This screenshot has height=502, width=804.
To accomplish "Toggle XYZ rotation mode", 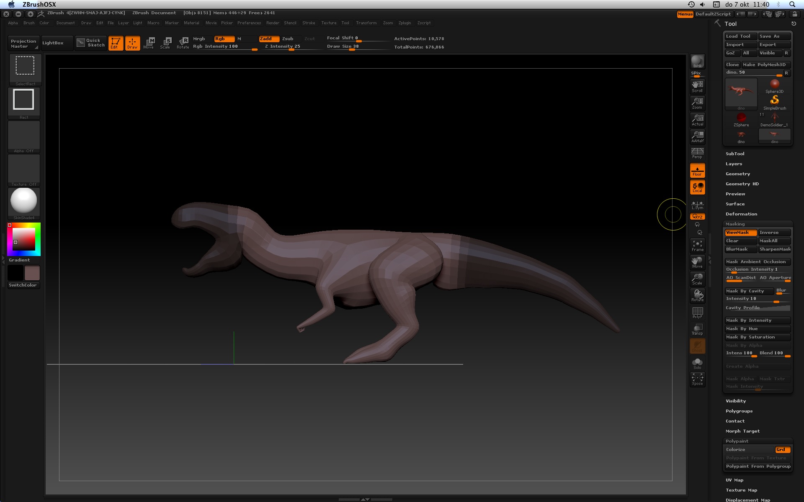I will [x=697, y=216].
